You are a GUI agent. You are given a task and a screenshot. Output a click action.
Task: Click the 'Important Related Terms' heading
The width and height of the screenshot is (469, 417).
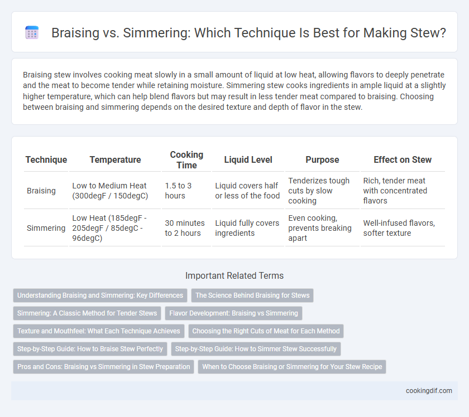pos(234,276)
